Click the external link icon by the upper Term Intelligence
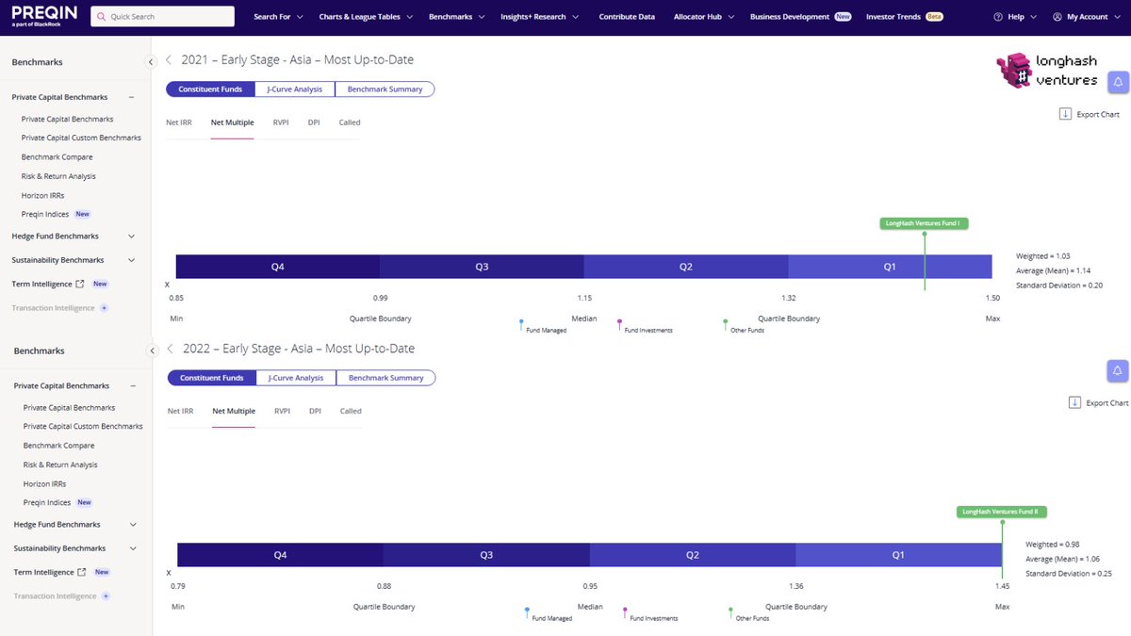Image resolution: width=1131 pixels, height=636 pixels. 80,284
